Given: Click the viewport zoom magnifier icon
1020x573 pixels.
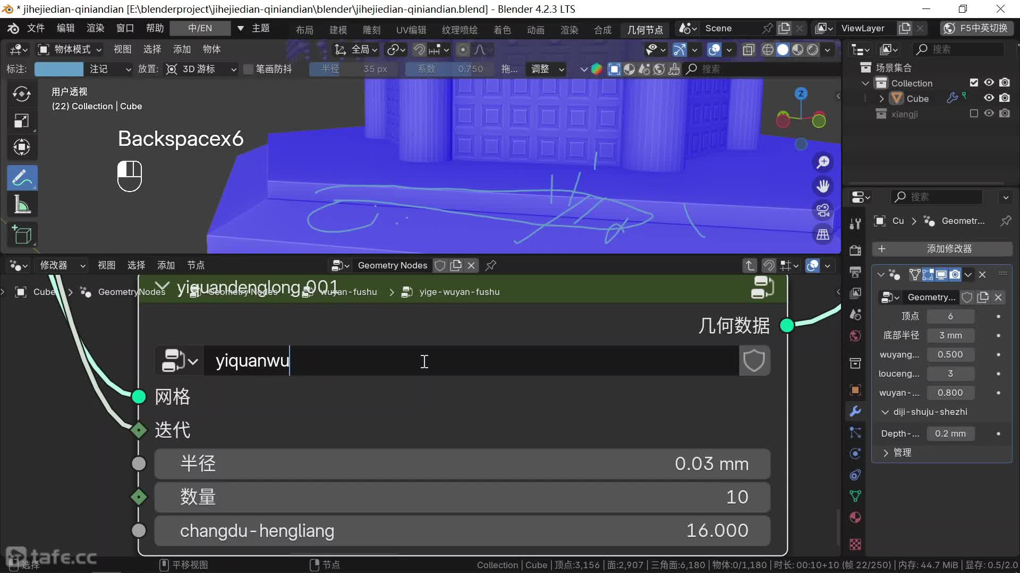Looking at the screenshot, I should pos(823,162).
